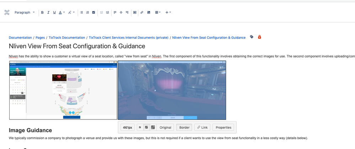Toggle the image Border button
355x149 pixels.
[184, 128]
